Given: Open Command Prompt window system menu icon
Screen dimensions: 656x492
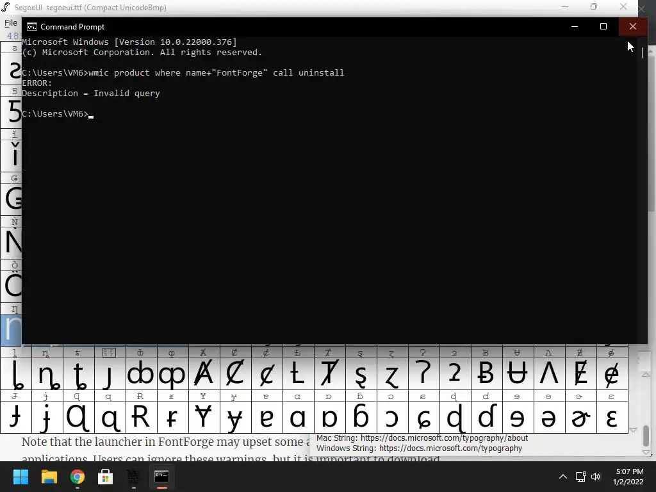Looking at the screenshot, I should (32, 27).
